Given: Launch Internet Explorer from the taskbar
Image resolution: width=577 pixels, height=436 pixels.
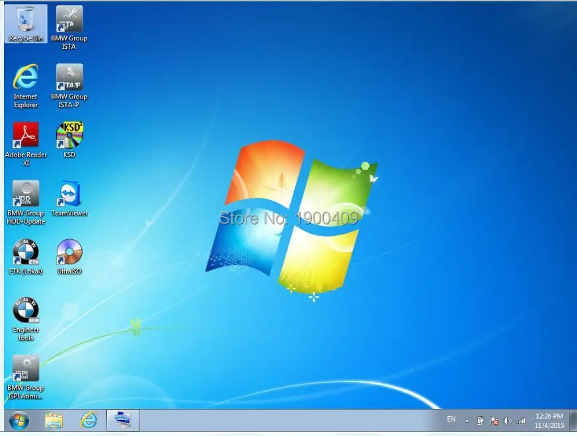Looking at the screenshot, I should (89, 421).
